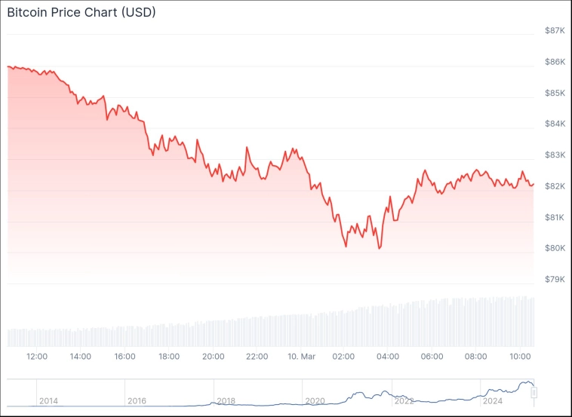Click the Bitcoin Price Chart (USD) title

click(x=81, y=14)
